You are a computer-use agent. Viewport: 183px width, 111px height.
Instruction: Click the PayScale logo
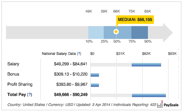(x=167, y=104)
